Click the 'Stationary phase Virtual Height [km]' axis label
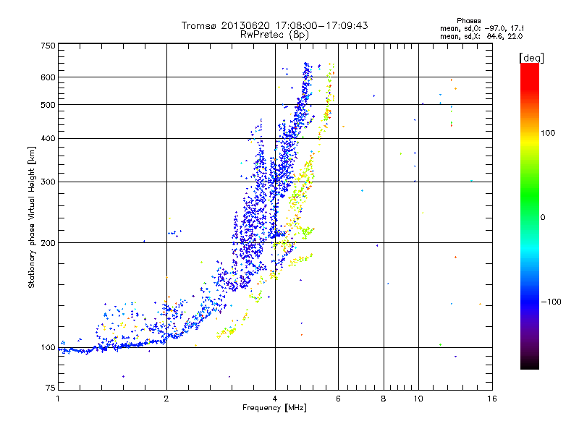The width and height of the screenshot is (579, 434). (32, 217)
